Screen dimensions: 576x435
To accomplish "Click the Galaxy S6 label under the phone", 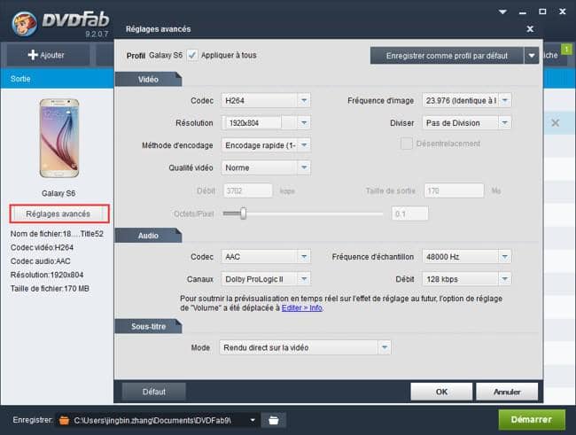I will click(58, 193).
